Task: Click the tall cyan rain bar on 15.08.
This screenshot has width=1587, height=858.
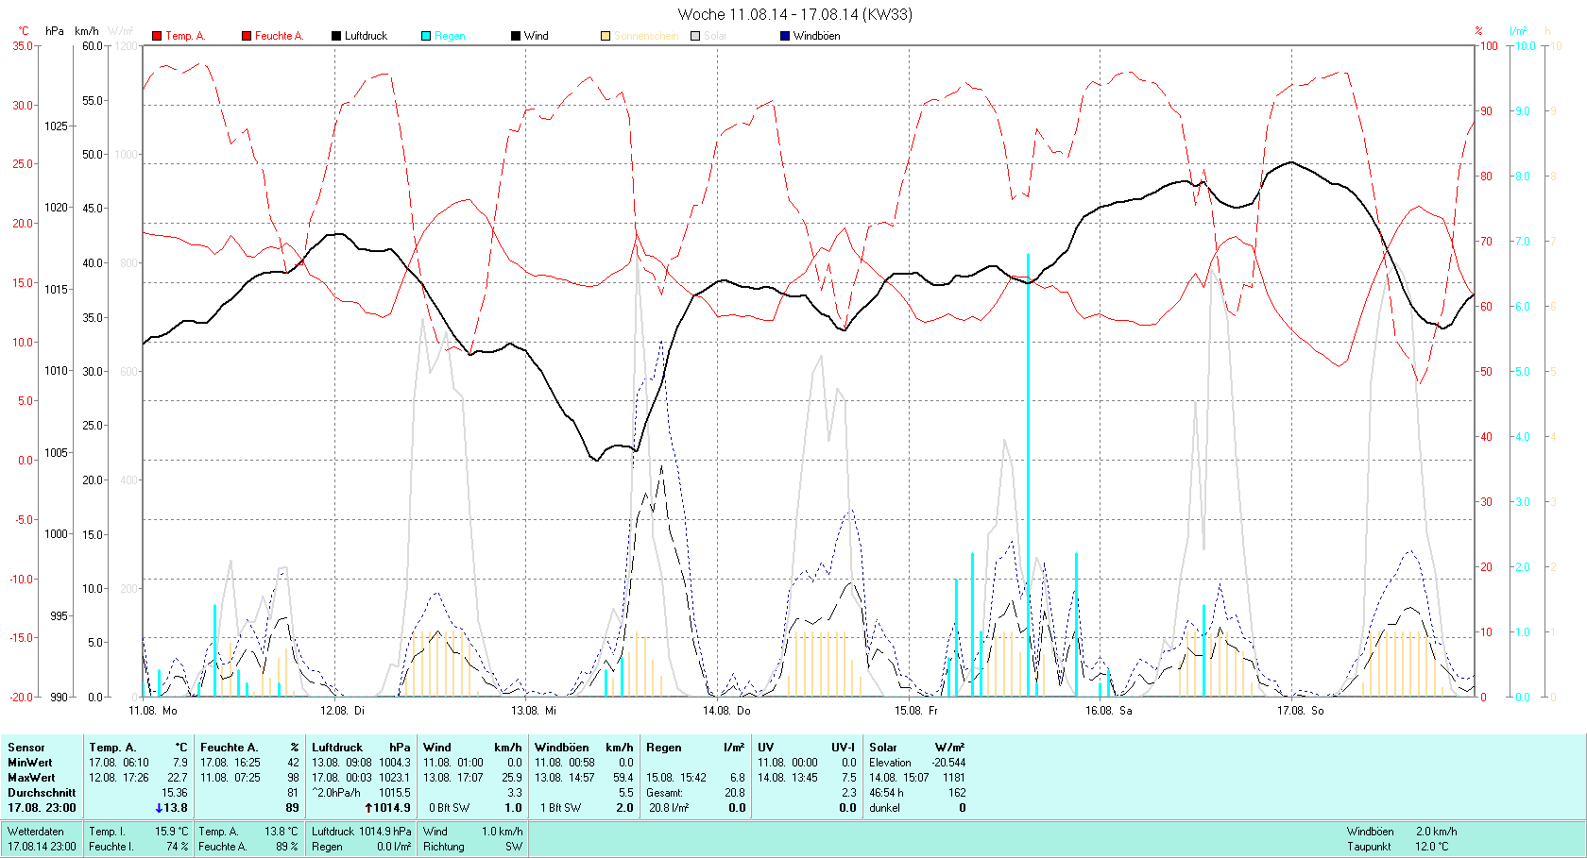Action: (1028, 475)
